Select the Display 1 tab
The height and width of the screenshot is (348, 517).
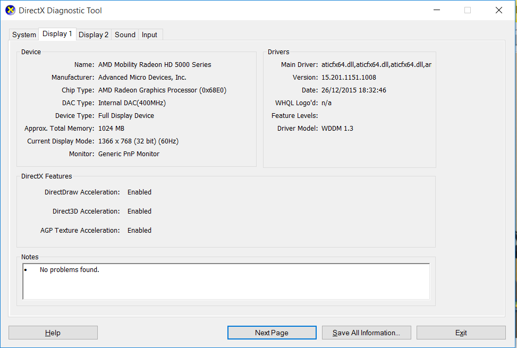coord(57,34)
